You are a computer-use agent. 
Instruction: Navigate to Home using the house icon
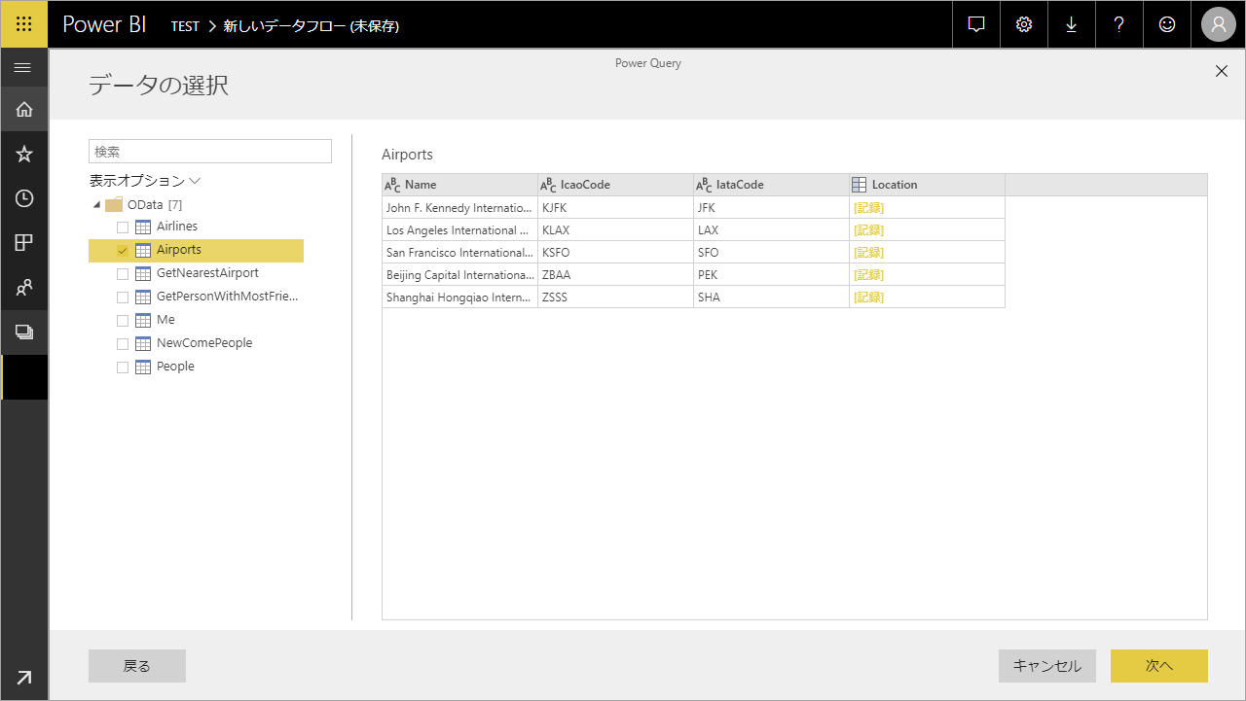pos(24,109)
